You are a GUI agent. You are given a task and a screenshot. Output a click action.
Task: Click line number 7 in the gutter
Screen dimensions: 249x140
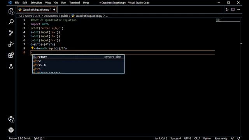coord(24,44)
